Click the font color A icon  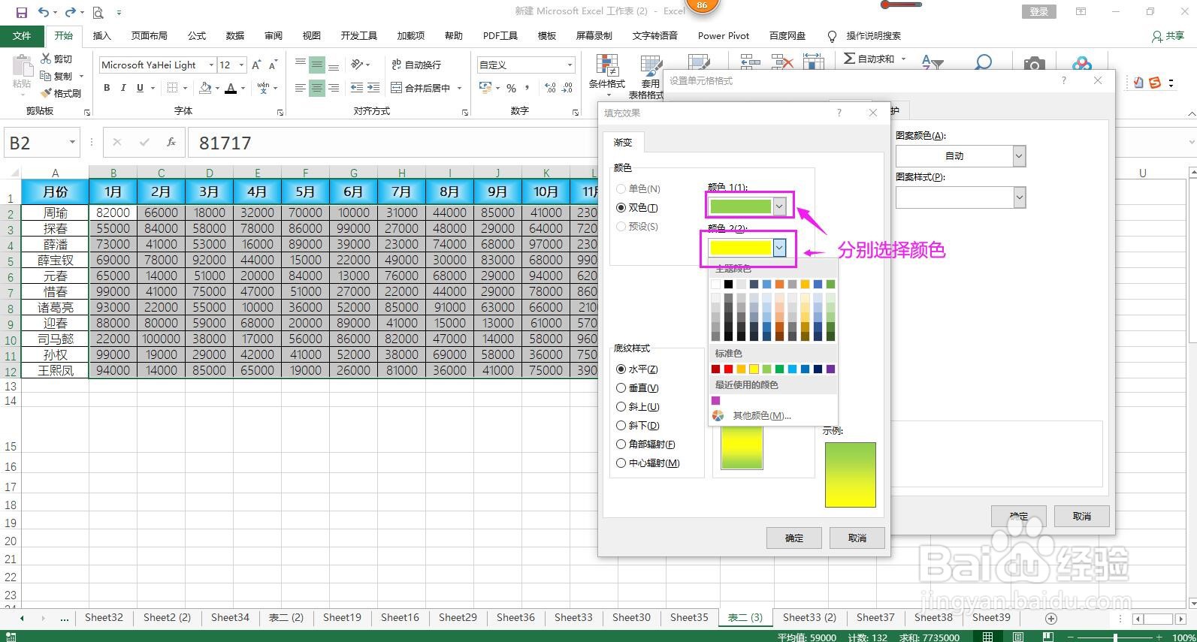[x=231, y=88]
